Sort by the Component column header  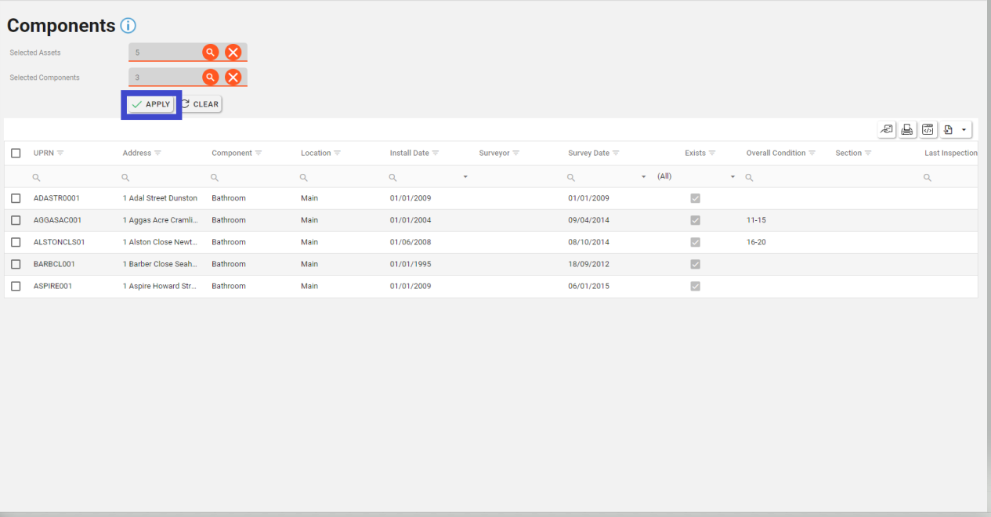click(x=232, y=154)
